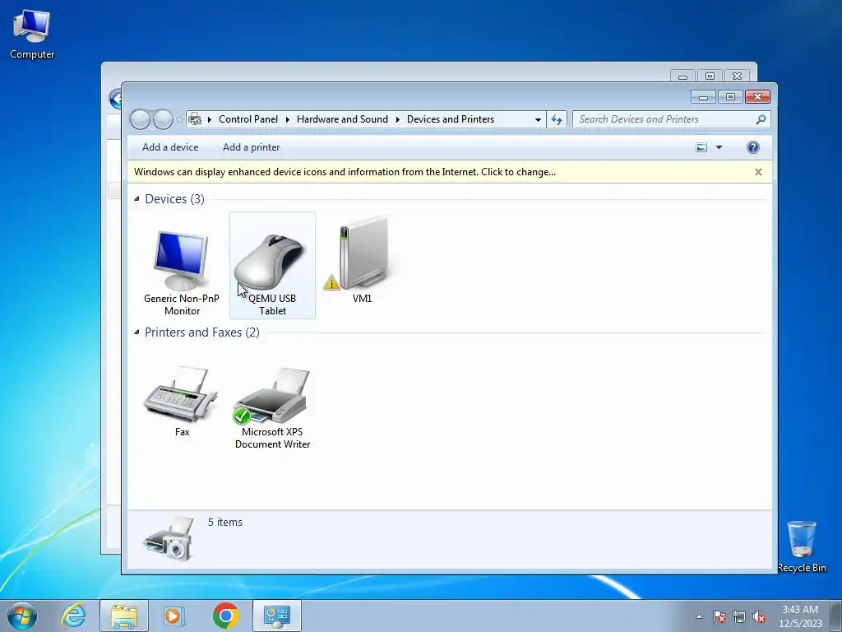Click the Printers and Faxes (2) heading

click(x=202, y=332)
